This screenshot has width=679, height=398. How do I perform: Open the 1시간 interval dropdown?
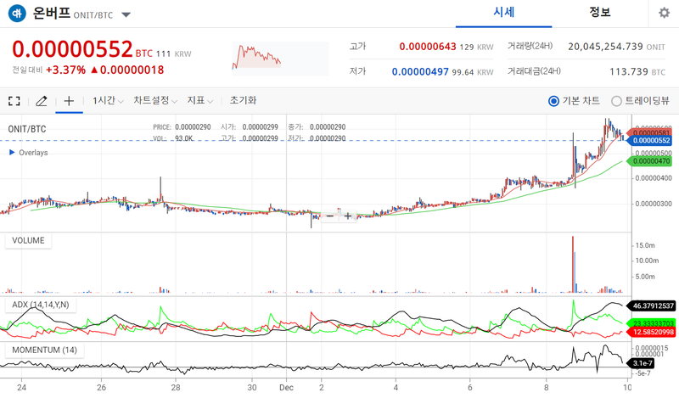pos(108,100)
